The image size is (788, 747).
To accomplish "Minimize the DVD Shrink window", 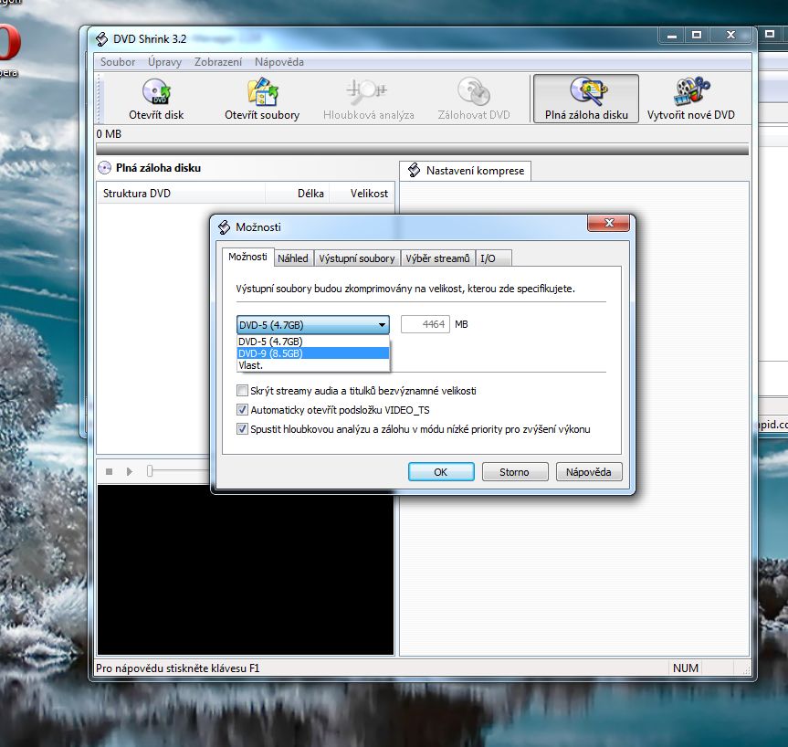I will point(672,36).
